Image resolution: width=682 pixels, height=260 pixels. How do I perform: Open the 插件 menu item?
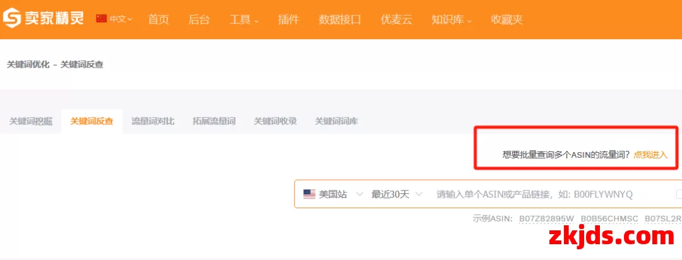[289, 19]
